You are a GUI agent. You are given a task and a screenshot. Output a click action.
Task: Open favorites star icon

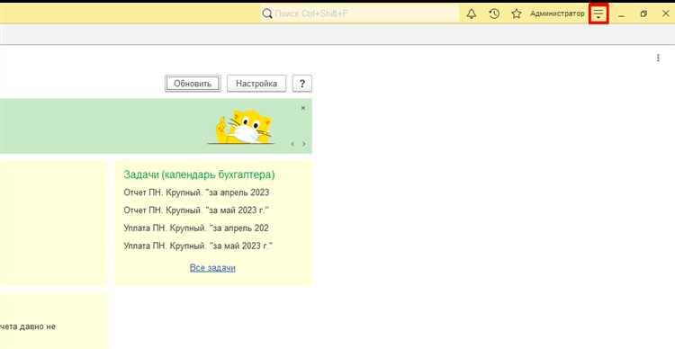(517, 13)
